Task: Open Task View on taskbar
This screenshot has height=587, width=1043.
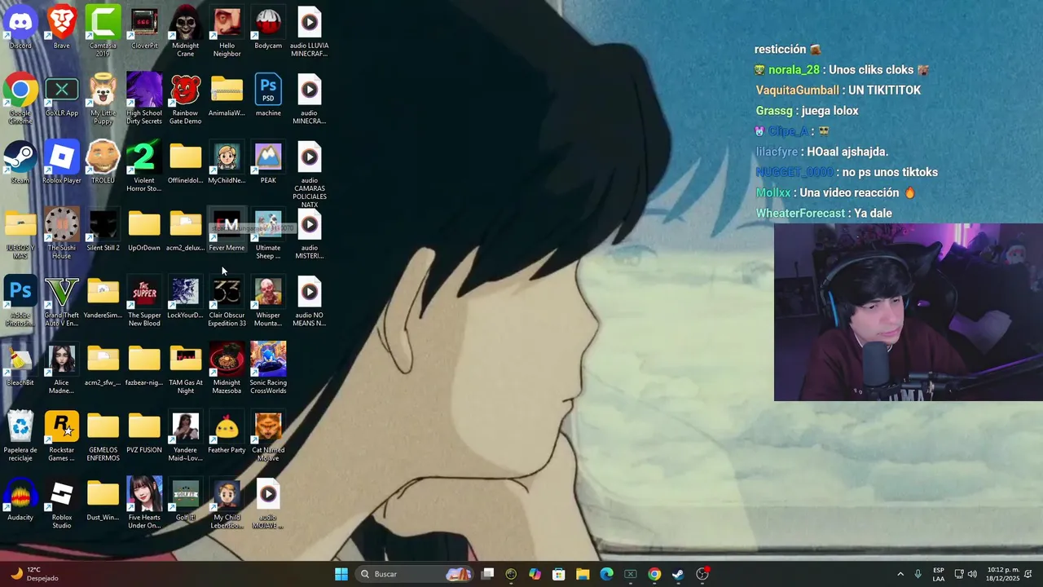Action: click(487, 574)
